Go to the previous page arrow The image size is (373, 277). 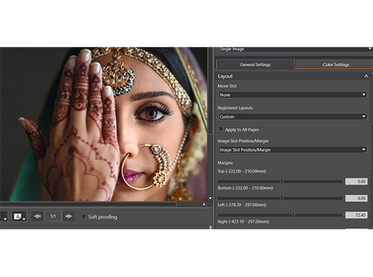pyautogui.click(x=37, y=216)
